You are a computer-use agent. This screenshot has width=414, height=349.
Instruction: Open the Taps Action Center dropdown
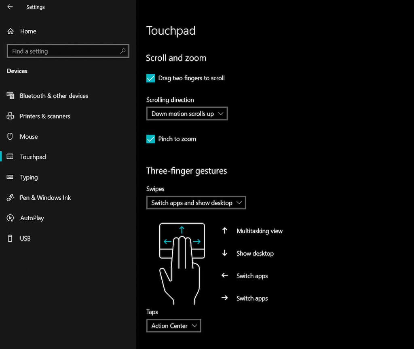174,326
